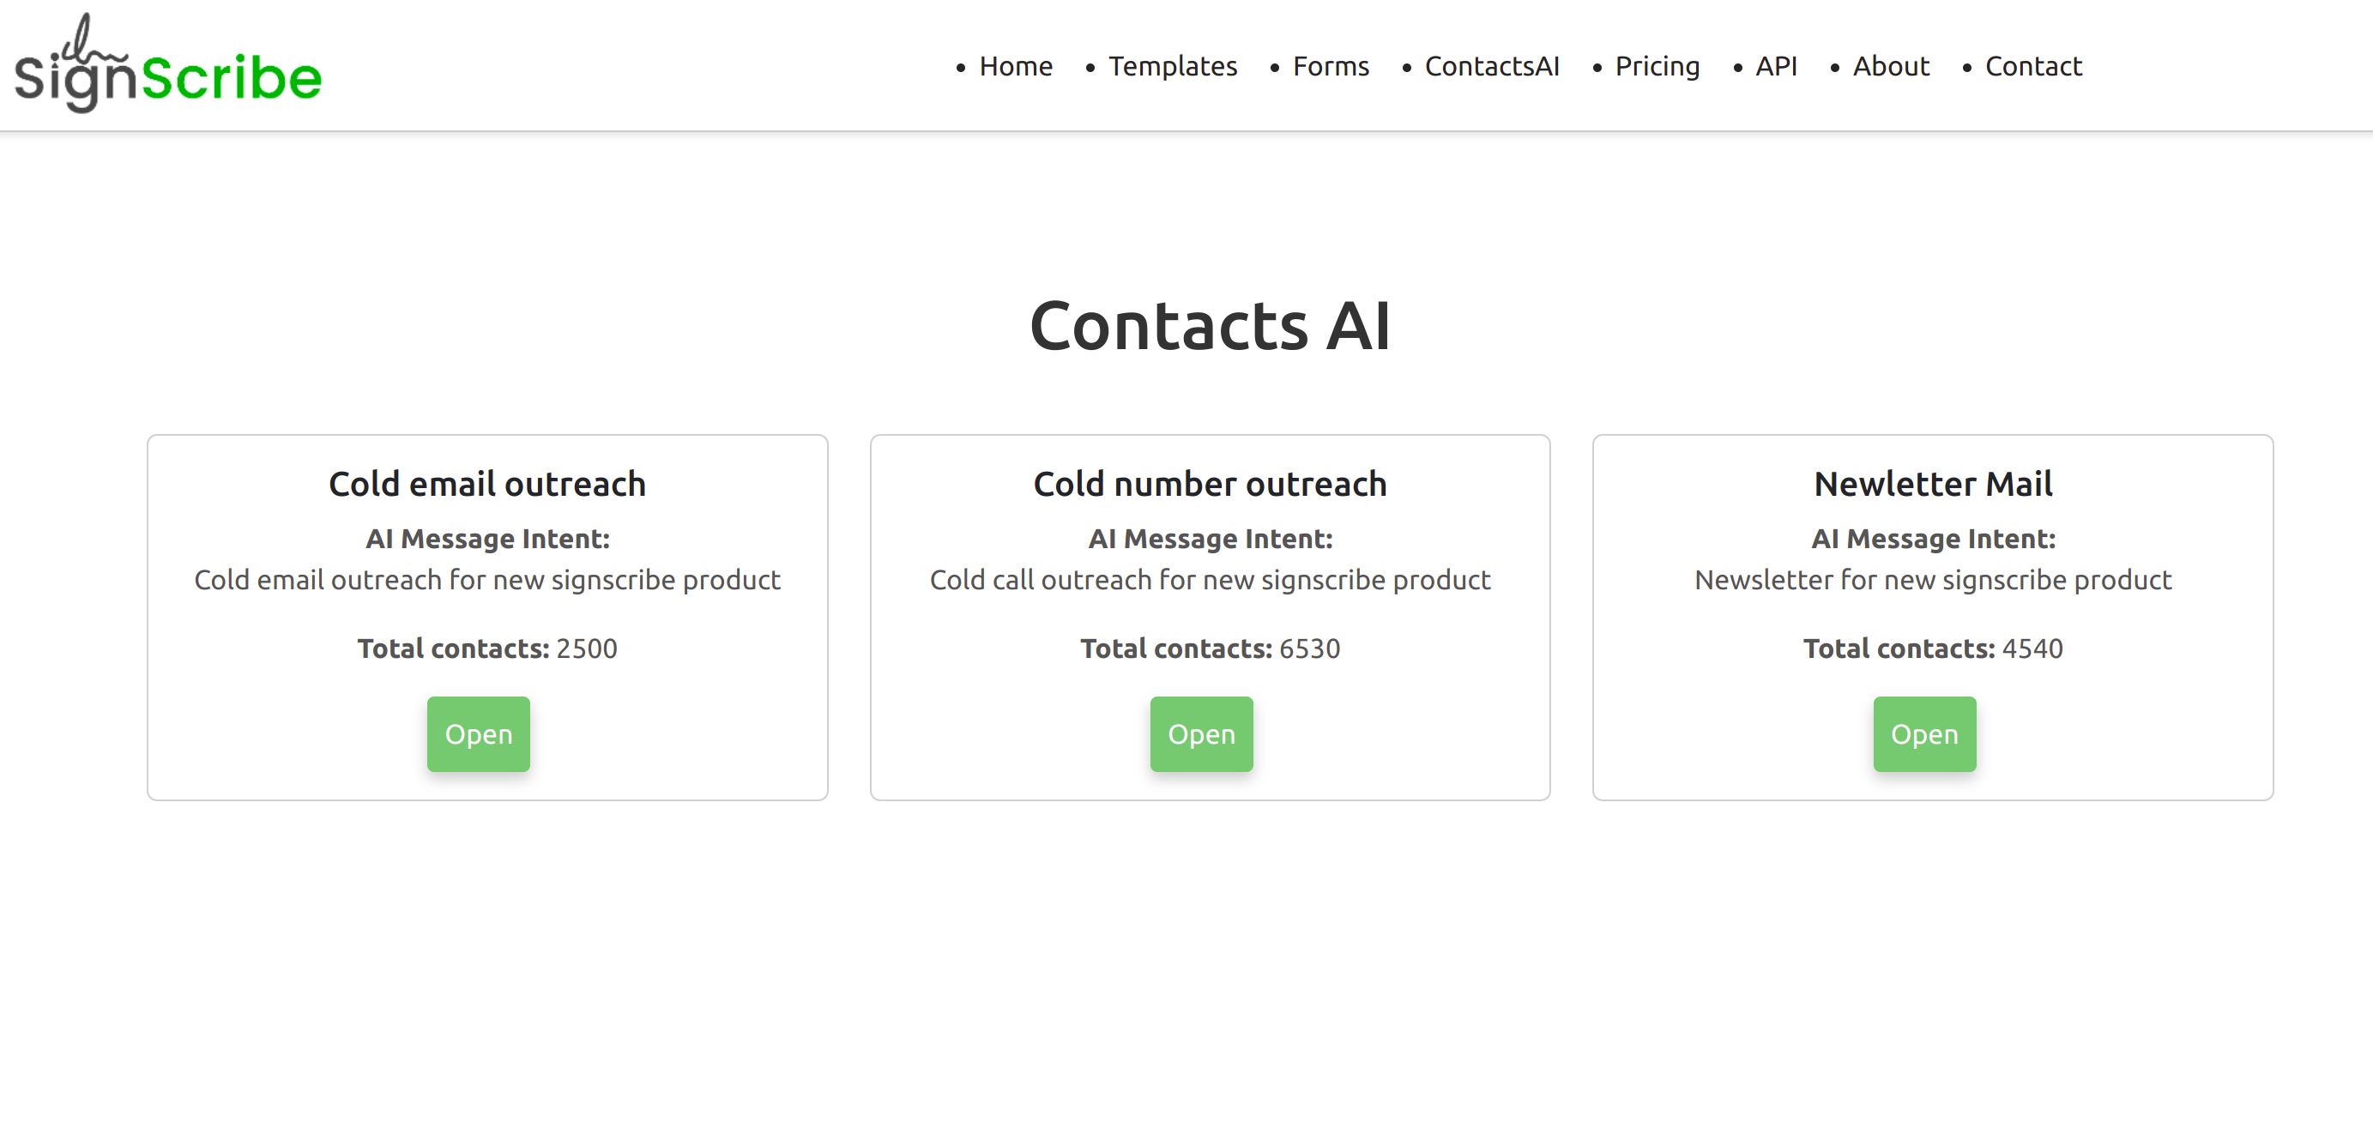Open the Contact navigation item
The image size is (2373, 1134).
[x=2032, y=65]
